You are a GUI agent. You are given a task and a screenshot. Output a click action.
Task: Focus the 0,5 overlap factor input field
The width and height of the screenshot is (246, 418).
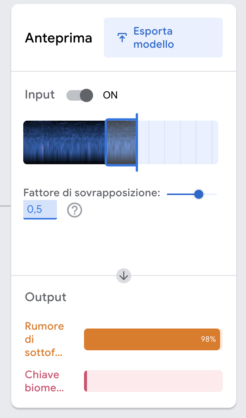point(40,209)
